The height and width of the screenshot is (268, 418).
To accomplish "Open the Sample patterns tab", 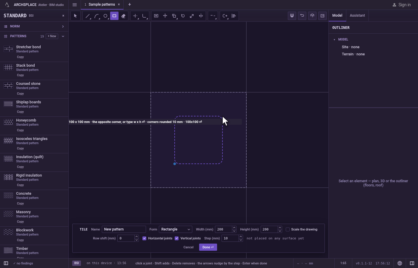I will tap(102, 4).
